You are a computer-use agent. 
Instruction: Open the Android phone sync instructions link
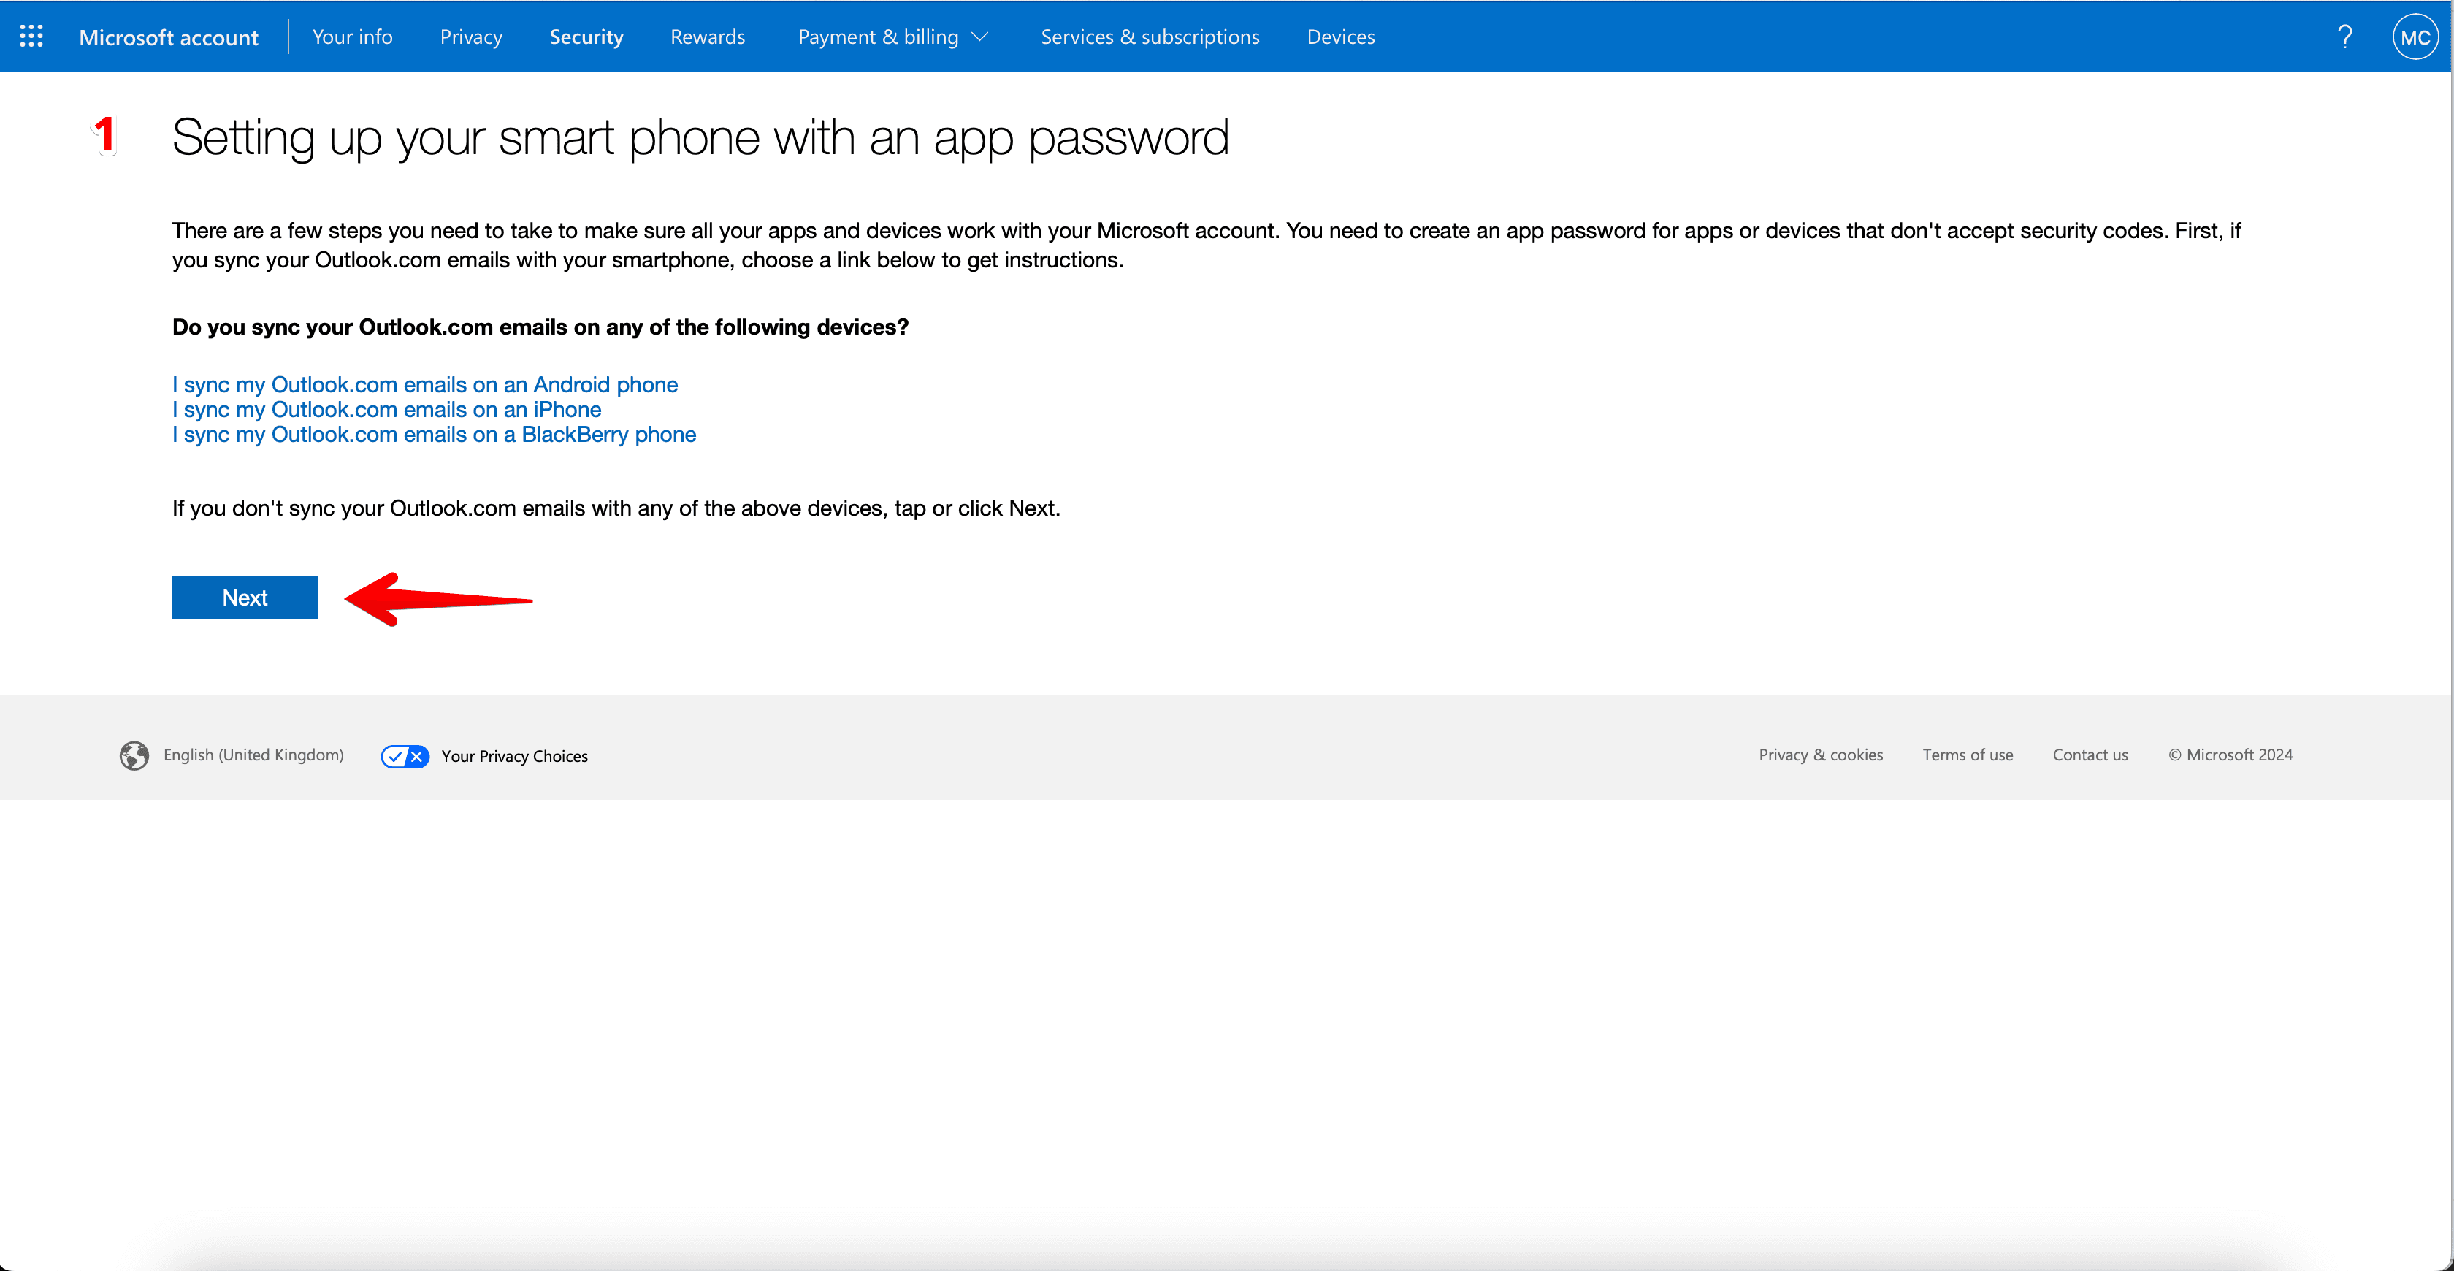click(424, 385)
